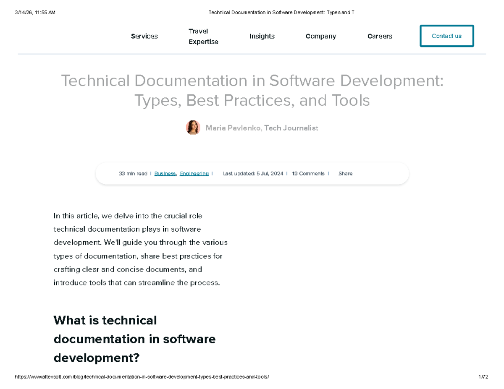Image resolution: width=504 pixels, height=389 pixels.
Task: Click the page header title text
Action: coord(281,13)
